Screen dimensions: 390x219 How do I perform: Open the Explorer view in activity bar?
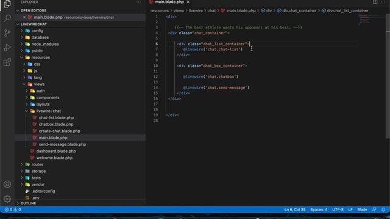7,4
